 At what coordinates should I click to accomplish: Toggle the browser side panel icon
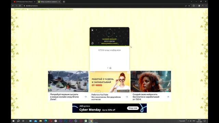tap(199, 6)
